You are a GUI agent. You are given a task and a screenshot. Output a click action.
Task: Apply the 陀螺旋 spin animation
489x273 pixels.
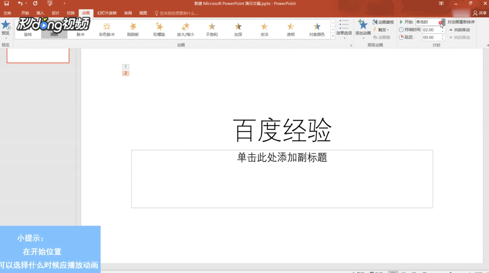click(x=159, y=29)
